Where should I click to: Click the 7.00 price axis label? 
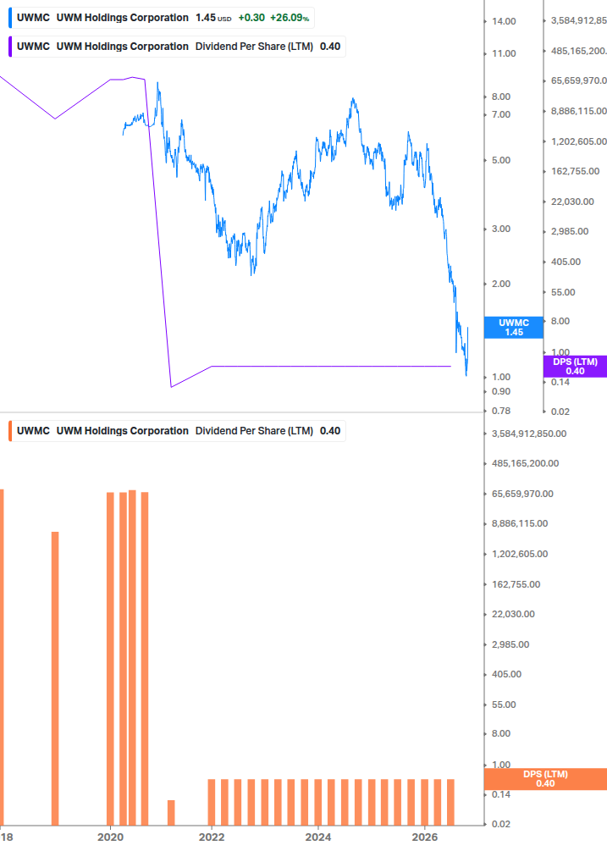coord(501,114)
